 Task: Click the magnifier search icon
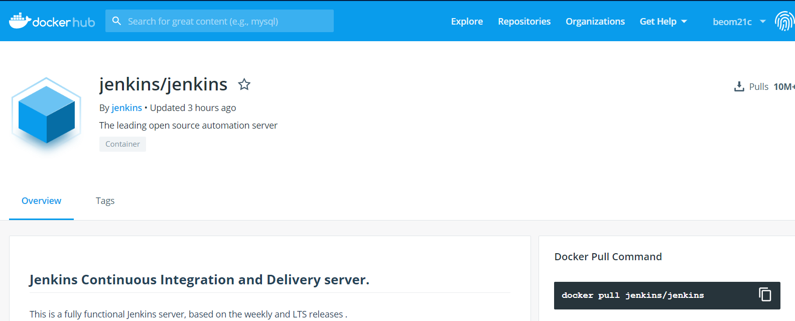[x=116, y=21]
